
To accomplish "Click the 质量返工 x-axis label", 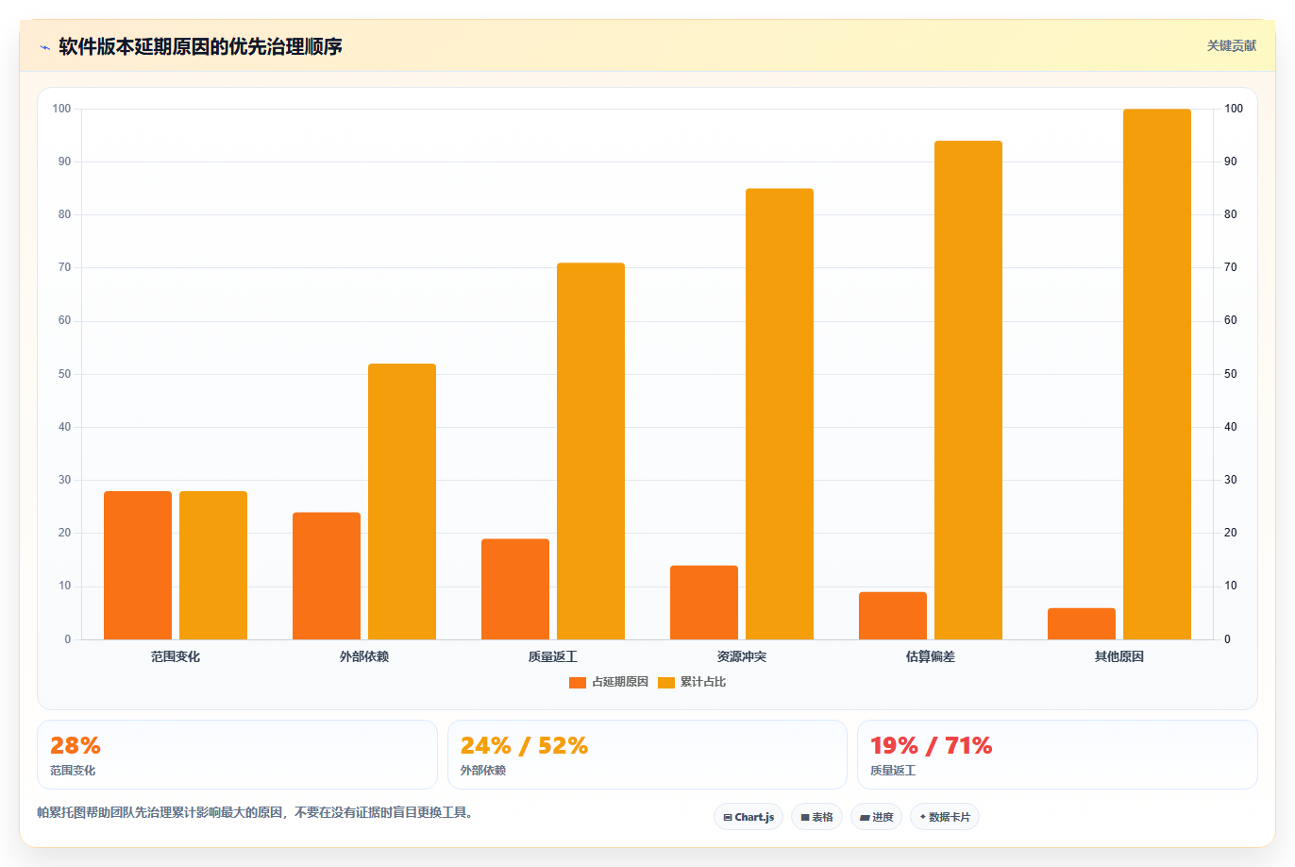I will pos(553,656).
